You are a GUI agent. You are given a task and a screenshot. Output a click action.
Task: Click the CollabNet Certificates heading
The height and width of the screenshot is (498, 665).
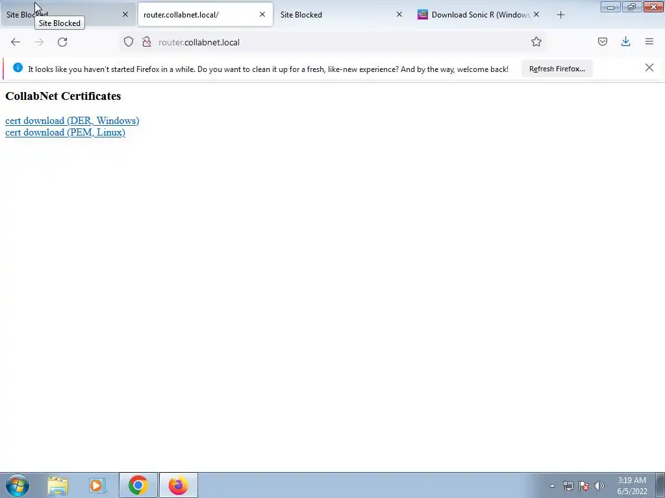(63, 96)
